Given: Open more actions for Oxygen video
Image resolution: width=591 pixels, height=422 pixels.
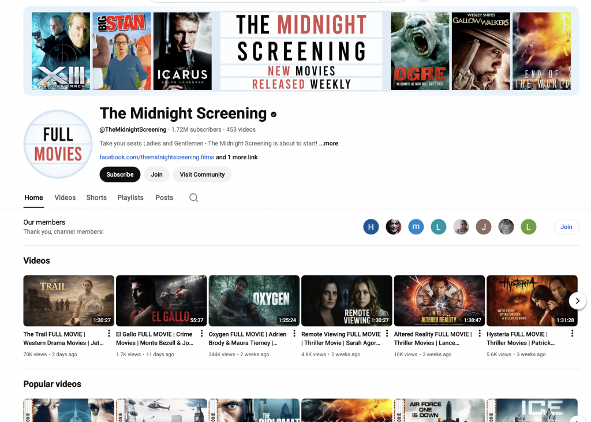Looking at the screenshot, I should coord(294,334).
